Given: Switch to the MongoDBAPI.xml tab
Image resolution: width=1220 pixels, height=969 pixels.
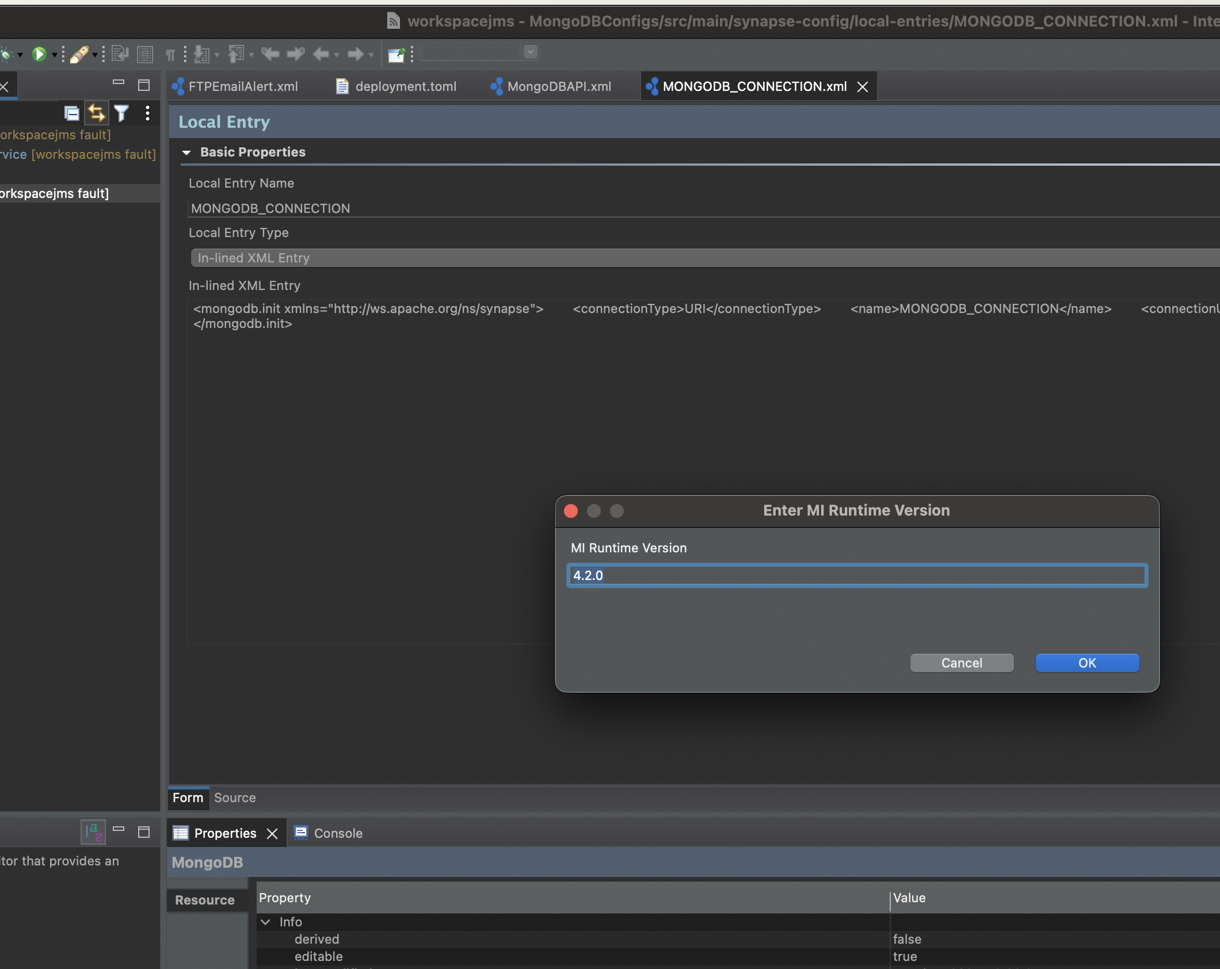Looking at the screenshot, I should point(551,86).
